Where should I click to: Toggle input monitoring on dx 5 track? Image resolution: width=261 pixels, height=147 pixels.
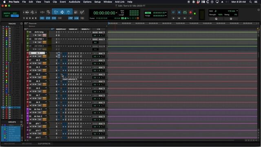[x=32, y=85]
